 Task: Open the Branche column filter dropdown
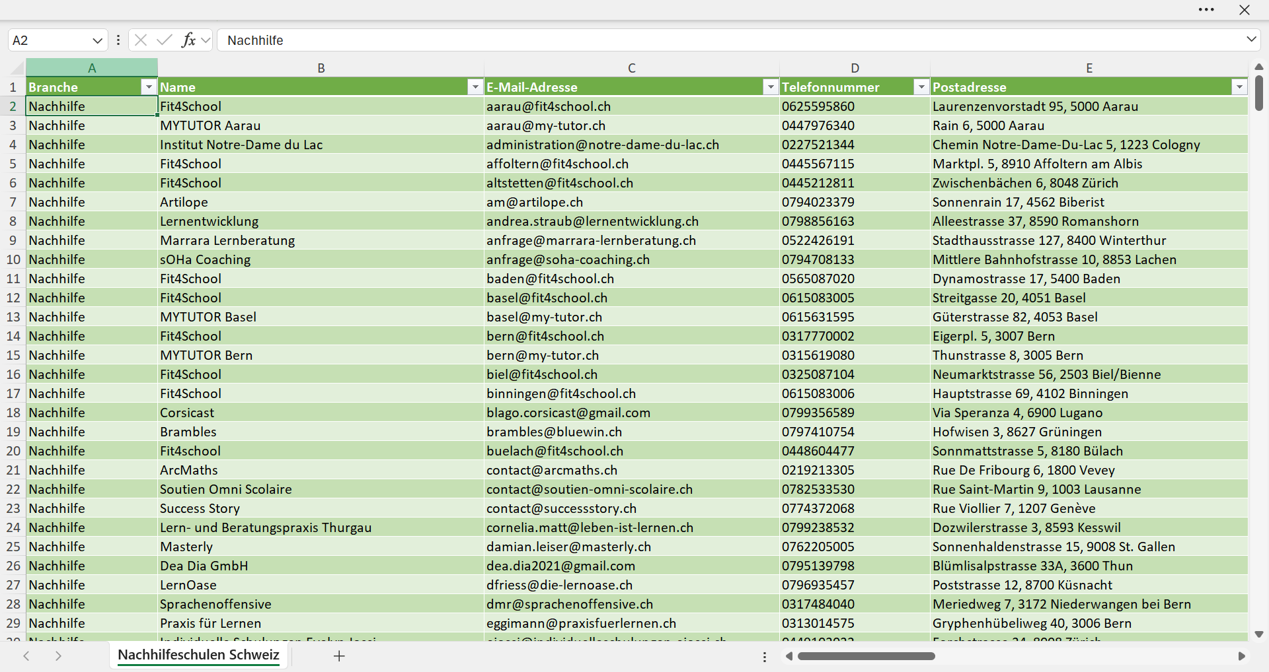(149, 87)
